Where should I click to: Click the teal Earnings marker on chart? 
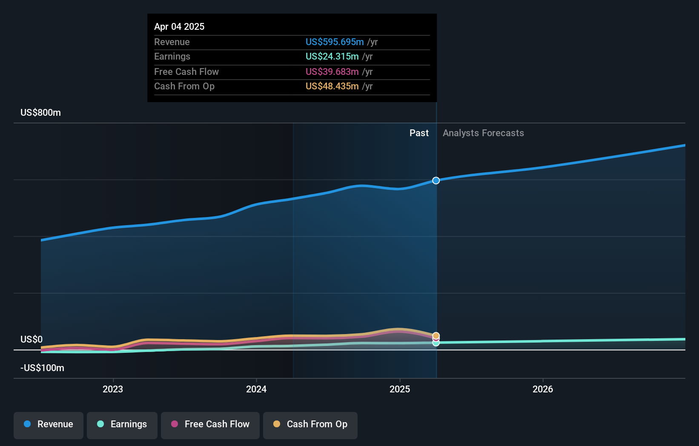point(435,343)
